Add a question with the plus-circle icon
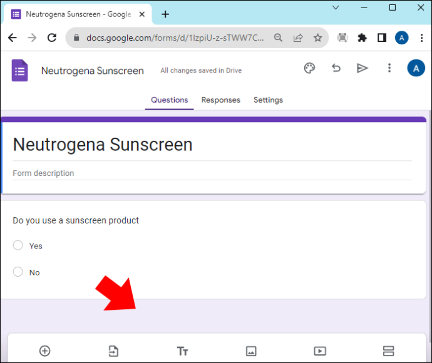432x363 pixels. (45, 351)
